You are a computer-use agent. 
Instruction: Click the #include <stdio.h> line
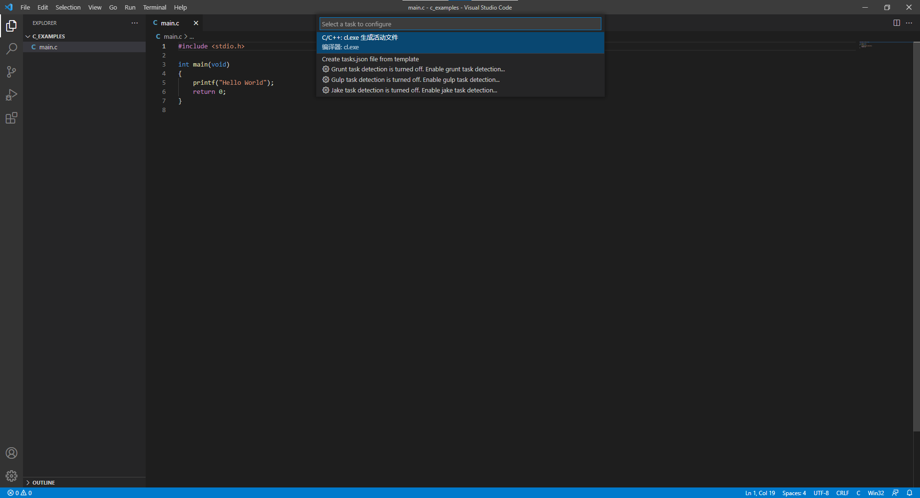(211, 46)
